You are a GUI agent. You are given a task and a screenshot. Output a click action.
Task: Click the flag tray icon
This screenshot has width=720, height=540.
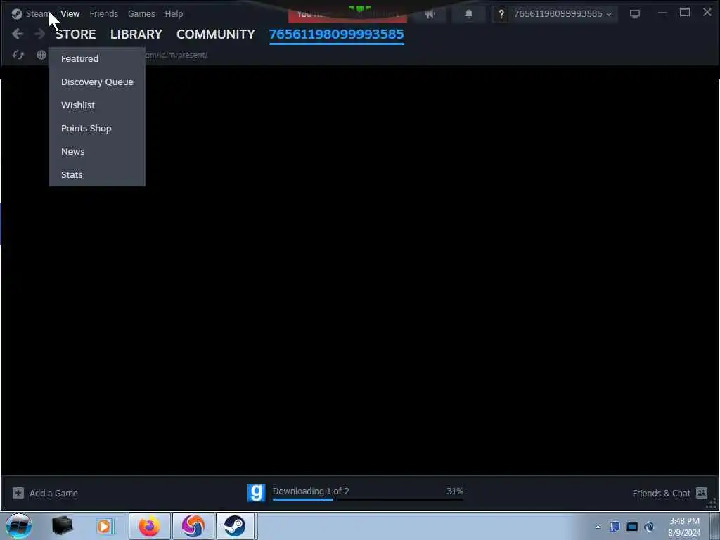[x=615, y=526]
